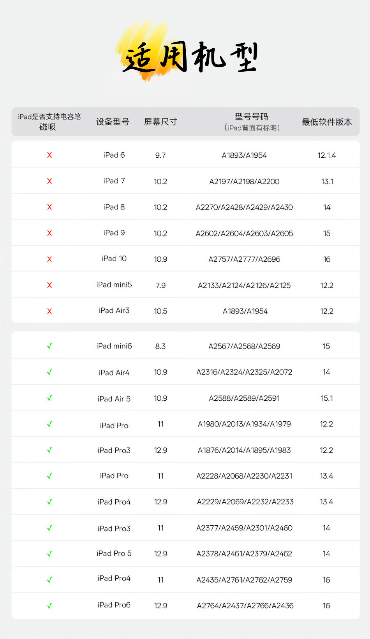The height and width of the screenshot is (639, 370).
Task: Select the green checkmark beside iPad Air4
Action: tap(49, 372)
